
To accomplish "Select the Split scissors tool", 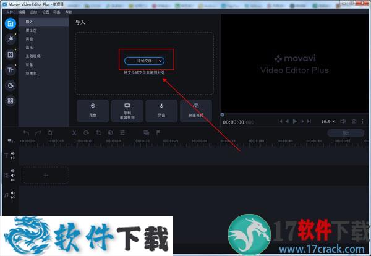I will point(74,133).
